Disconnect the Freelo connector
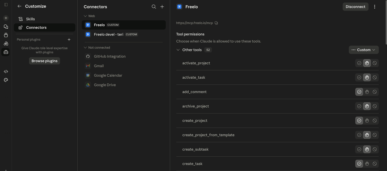The image size is (387, 171). tap(355, 7)
